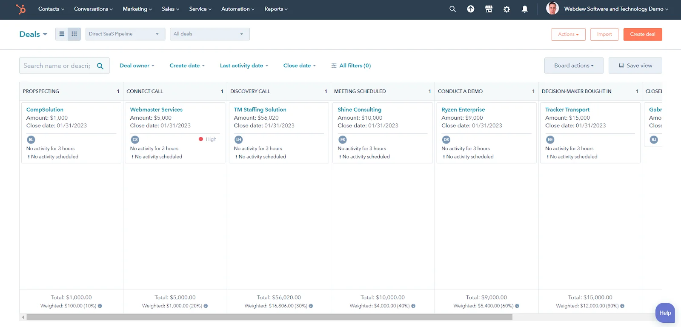Click the upgrade arrow icon
This screenshot has height=327, width=681.
[471, 9]
